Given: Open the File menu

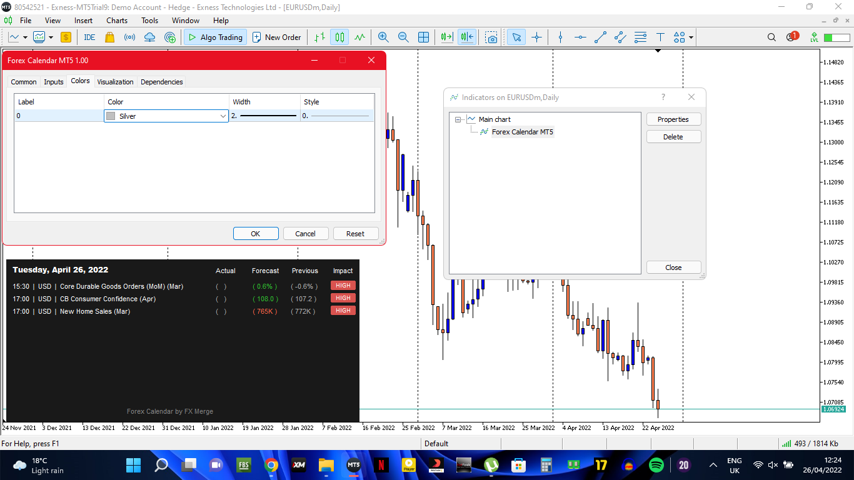Looking at the screenshot, I should pyautogui.click(x=26, y=21).
